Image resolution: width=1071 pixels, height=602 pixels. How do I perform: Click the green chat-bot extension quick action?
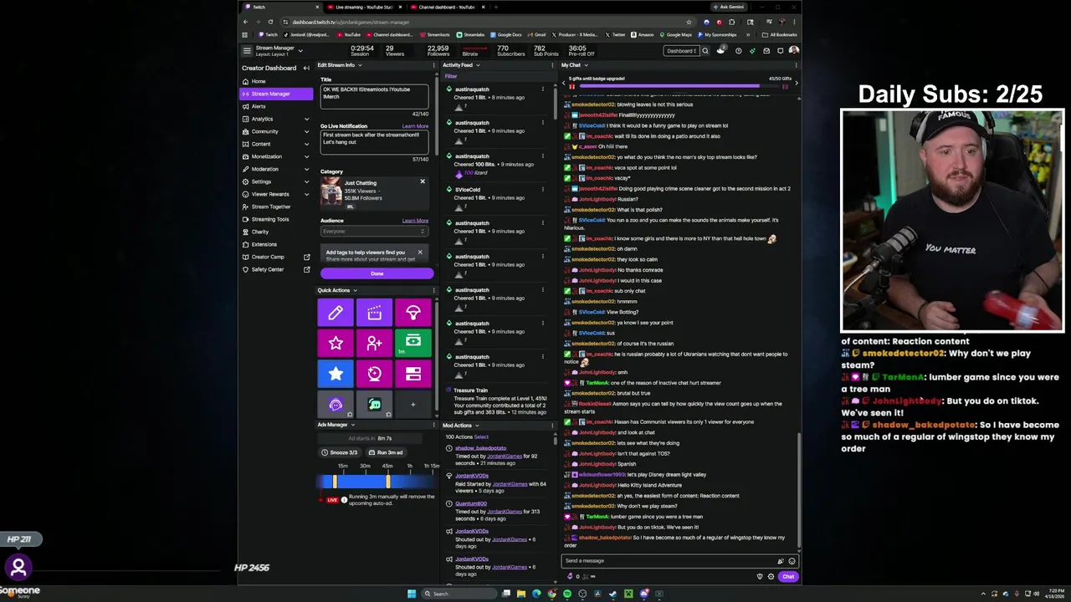pos(374,405)
